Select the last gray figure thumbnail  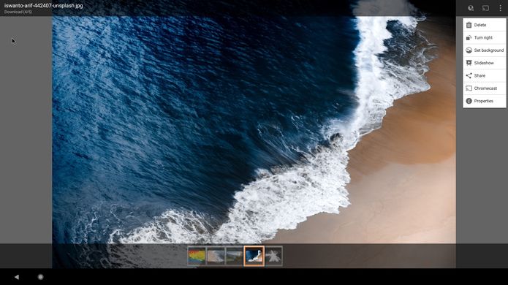[x=273, y=256]
